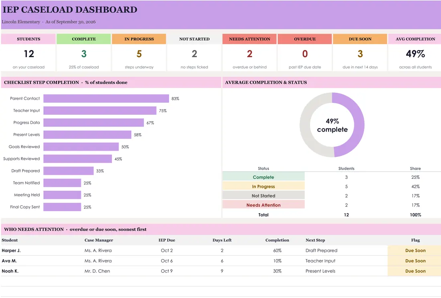Viewport: 441px width, 298px height.
Task: Click the NOT STARTED card header
Action: point(194,39)
